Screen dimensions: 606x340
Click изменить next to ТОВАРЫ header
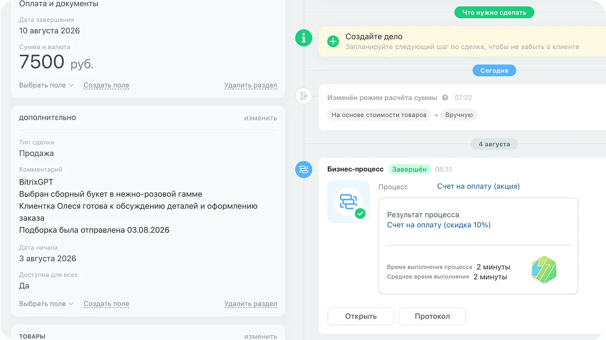[261, 336]
